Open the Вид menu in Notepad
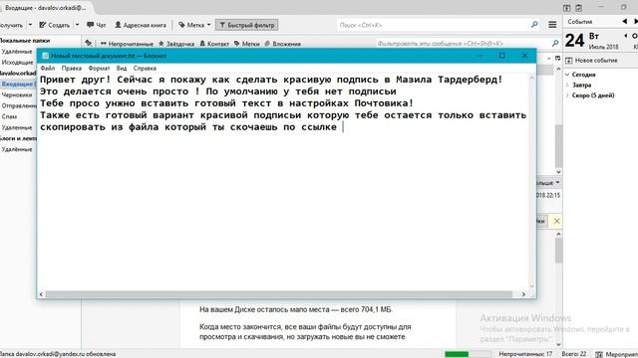Viewport: 638px width, 358px height. click(122, 69)
